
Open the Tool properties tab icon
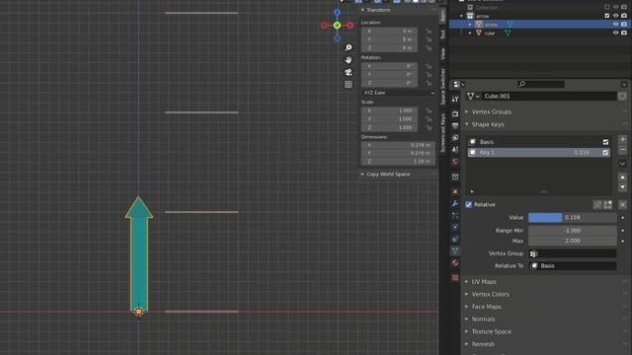pyautogui.click(x=455, y=99)
